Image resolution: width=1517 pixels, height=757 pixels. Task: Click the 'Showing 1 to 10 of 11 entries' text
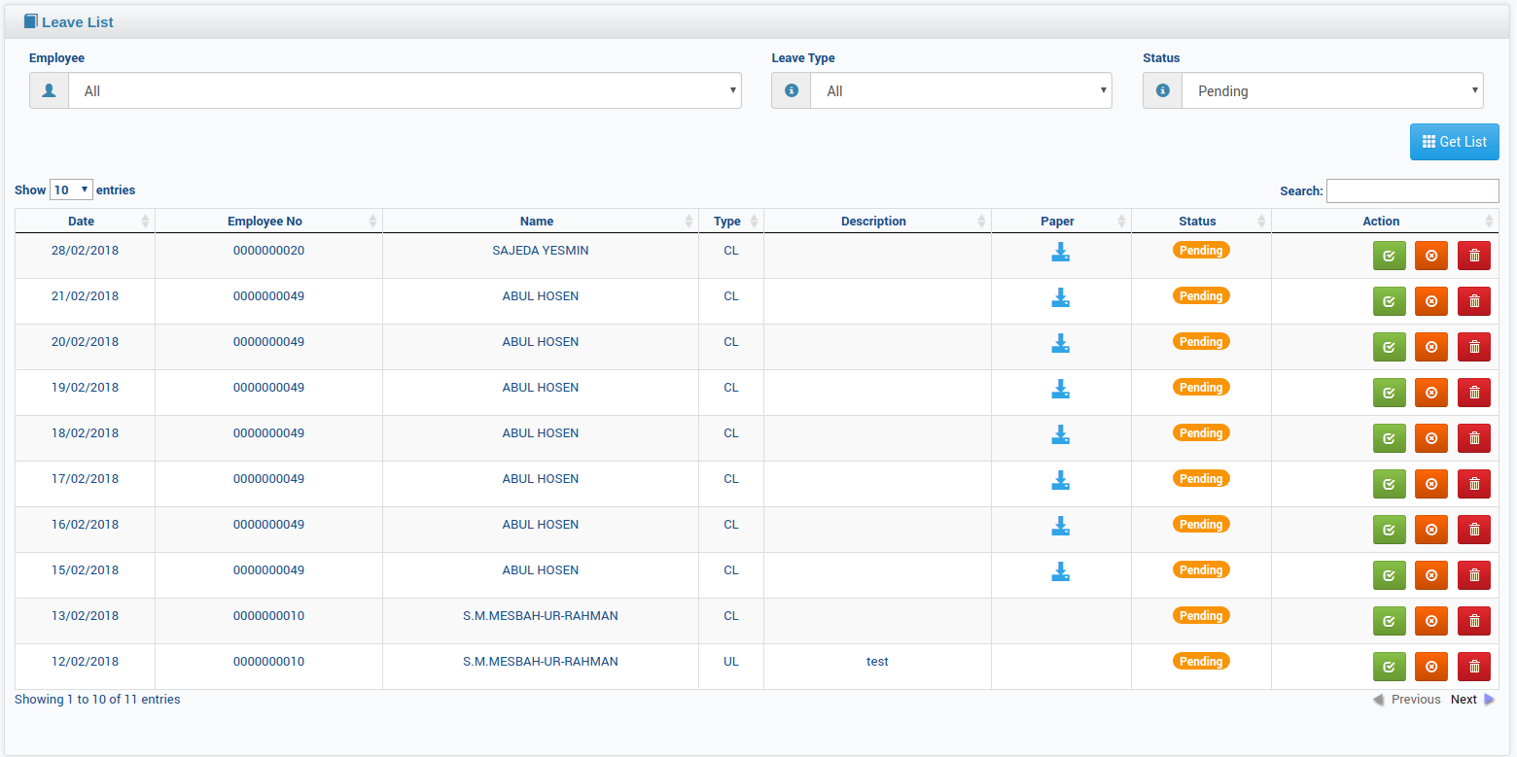click(x=97, y=699)
